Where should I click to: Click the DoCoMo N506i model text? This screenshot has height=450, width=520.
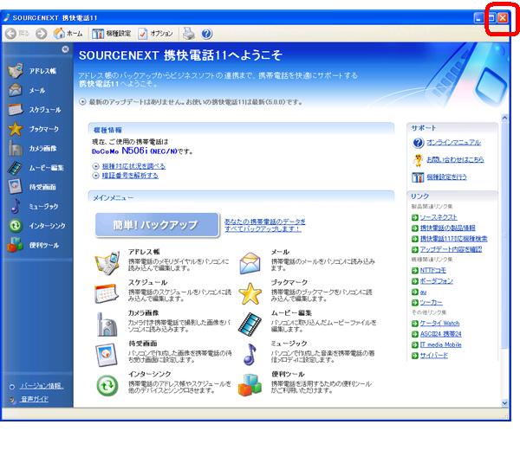[x=134, y=151]
